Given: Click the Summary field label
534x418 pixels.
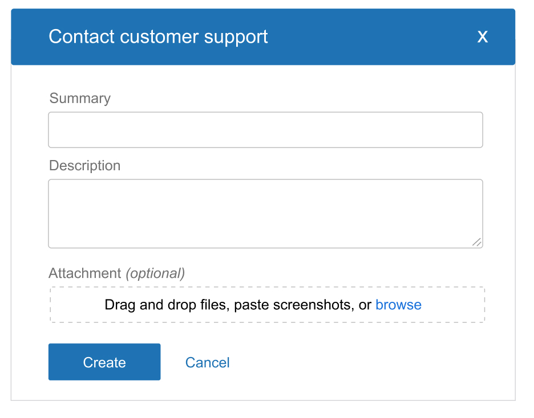Looking at the screenshot, I should (80, 99).
